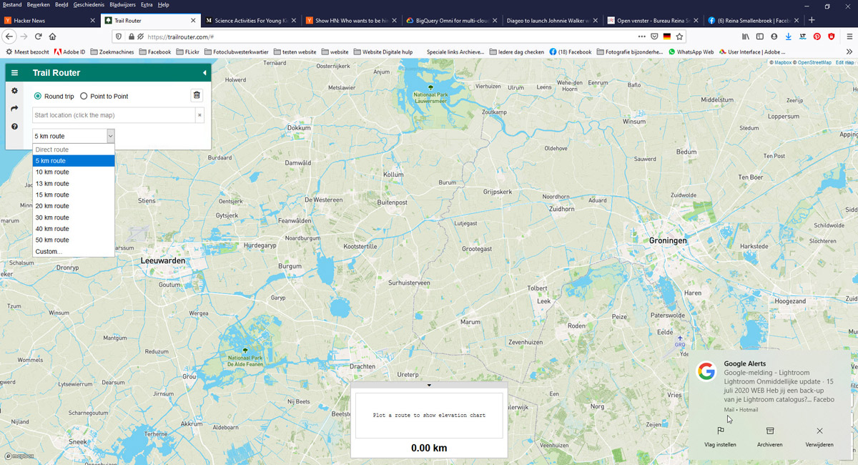Open the Bestand menu

coord(12,5)
